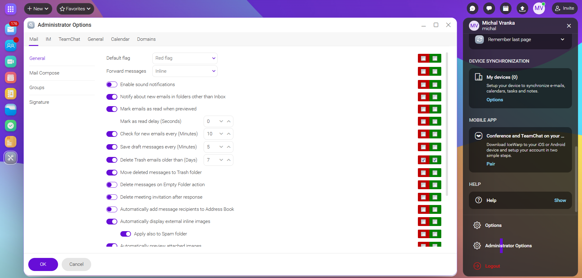Toggle Mark emails as read when previewed
The height and width of the screenshot is (278, 582).
pyautogui.click(x=112, y=109)
